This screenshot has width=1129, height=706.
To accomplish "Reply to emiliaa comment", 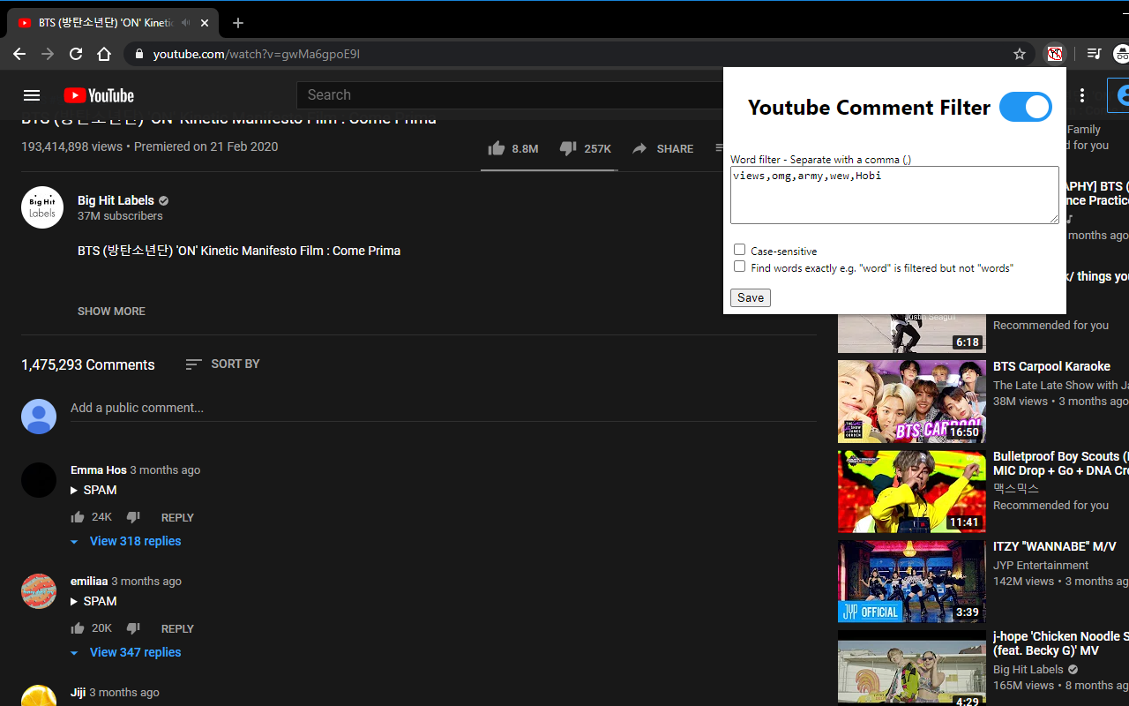I will click(177, 628).
